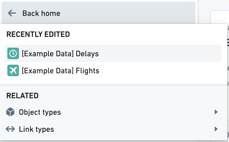Click the double-arrow icon for Link types
This screenshot has height=142, width=229.
pos(10,129)
